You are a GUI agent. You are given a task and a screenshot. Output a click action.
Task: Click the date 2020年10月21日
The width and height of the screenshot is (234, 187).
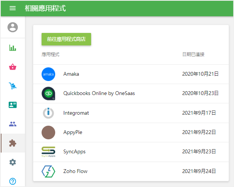coord(200,74)
